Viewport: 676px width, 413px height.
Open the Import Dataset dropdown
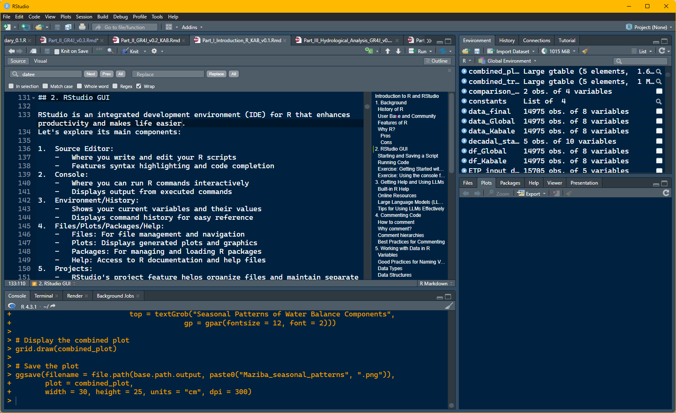pyautogui.click(x=512, y=51)
